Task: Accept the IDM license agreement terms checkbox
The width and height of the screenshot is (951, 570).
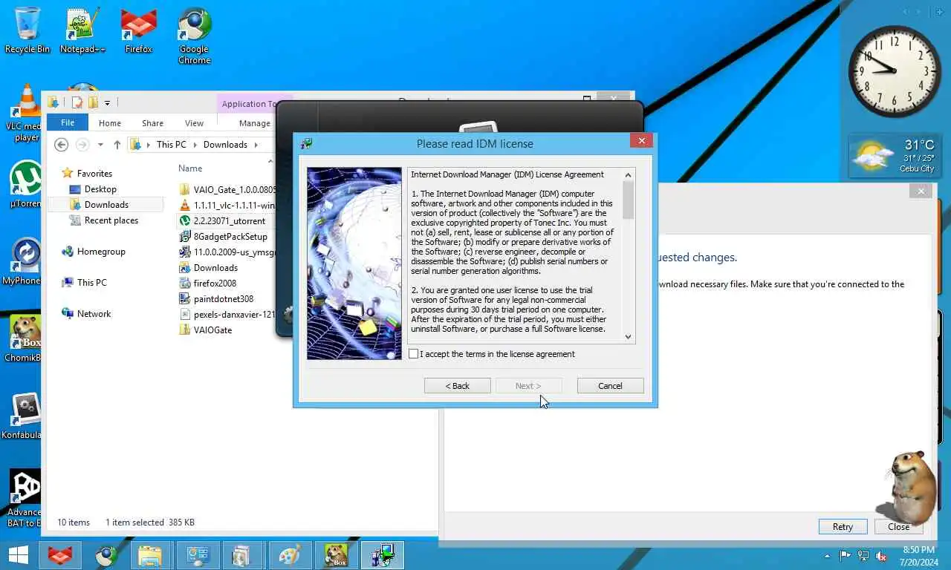Action: point(414,354)
